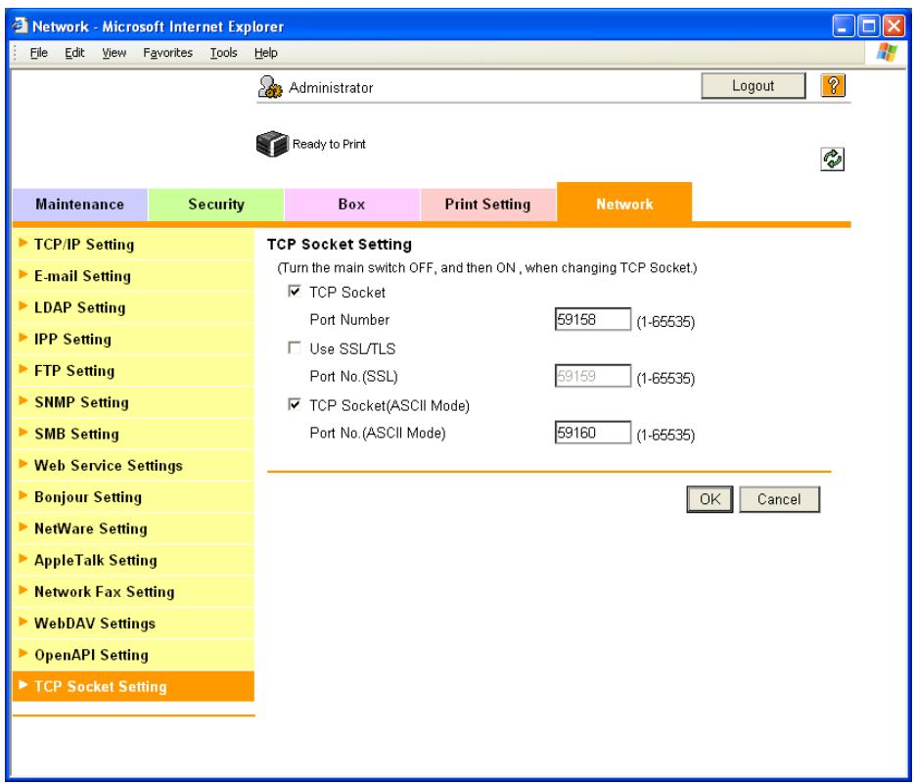Toggle the TCP Socket checkbox
Screen dimensions: 914x784
tap(295, 292)
